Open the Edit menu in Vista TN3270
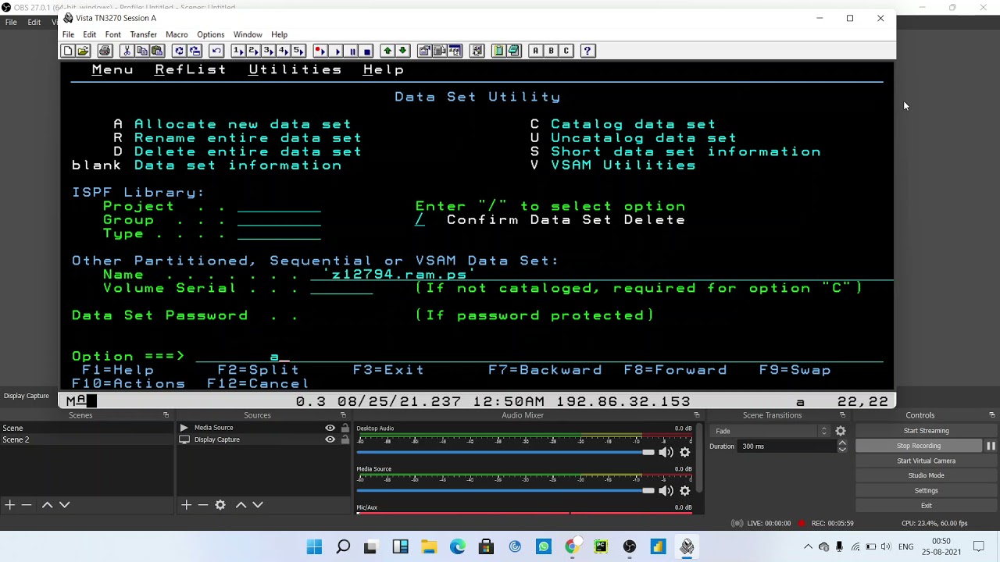The height and width of the screenshot is (562, 1000). tap(90, 34)
